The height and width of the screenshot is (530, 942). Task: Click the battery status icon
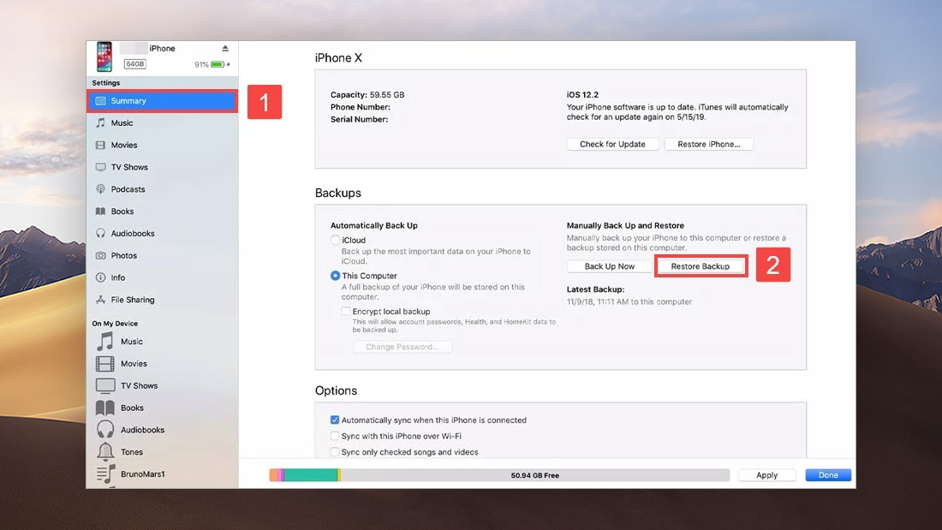218,64
